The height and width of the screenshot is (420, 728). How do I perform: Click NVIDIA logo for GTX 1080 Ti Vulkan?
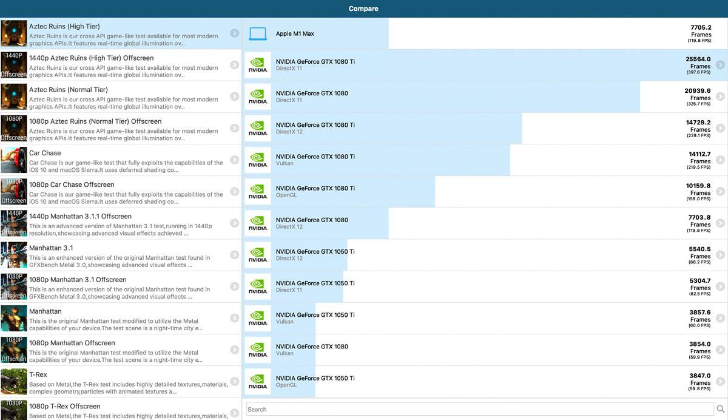pos(258,160)
